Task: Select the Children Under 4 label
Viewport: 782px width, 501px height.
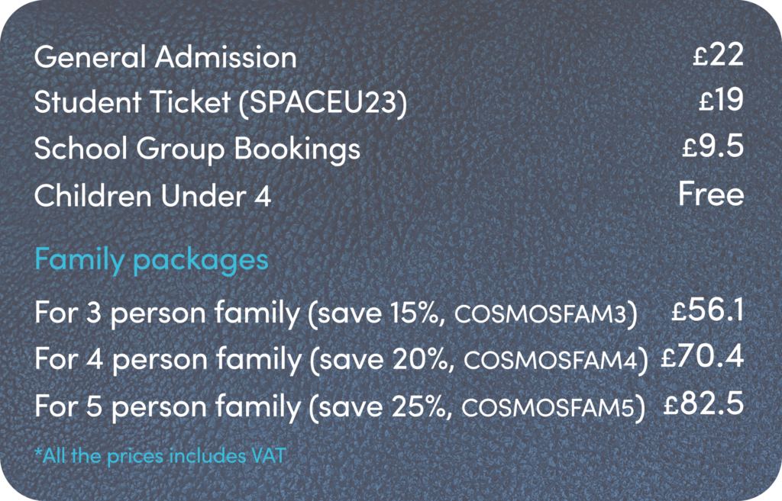Action: pos(153,196)
